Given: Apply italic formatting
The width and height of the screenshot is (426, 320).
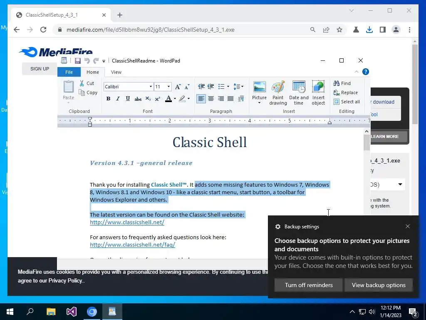Looking at the screenshot, I should point(118,98).
